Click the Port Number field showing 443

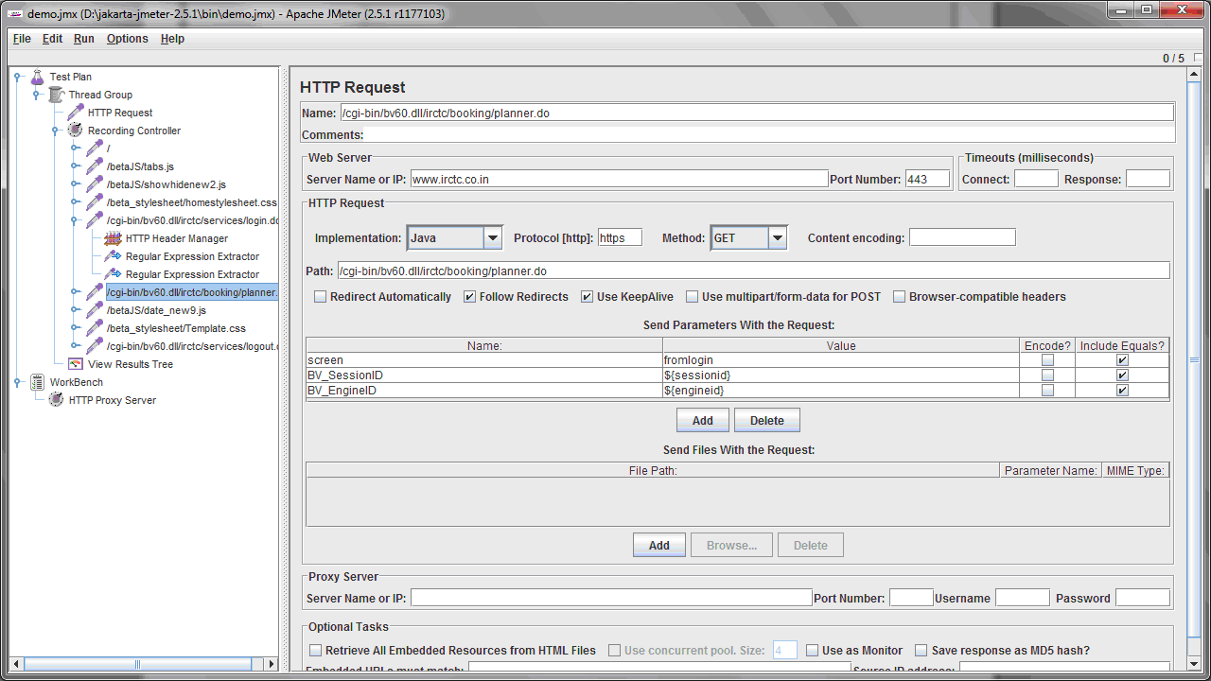click(x=927, y=179)
